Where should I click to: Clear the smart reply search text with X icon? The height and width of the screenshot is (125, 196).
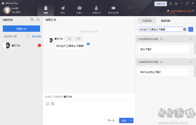pos(185,29)
